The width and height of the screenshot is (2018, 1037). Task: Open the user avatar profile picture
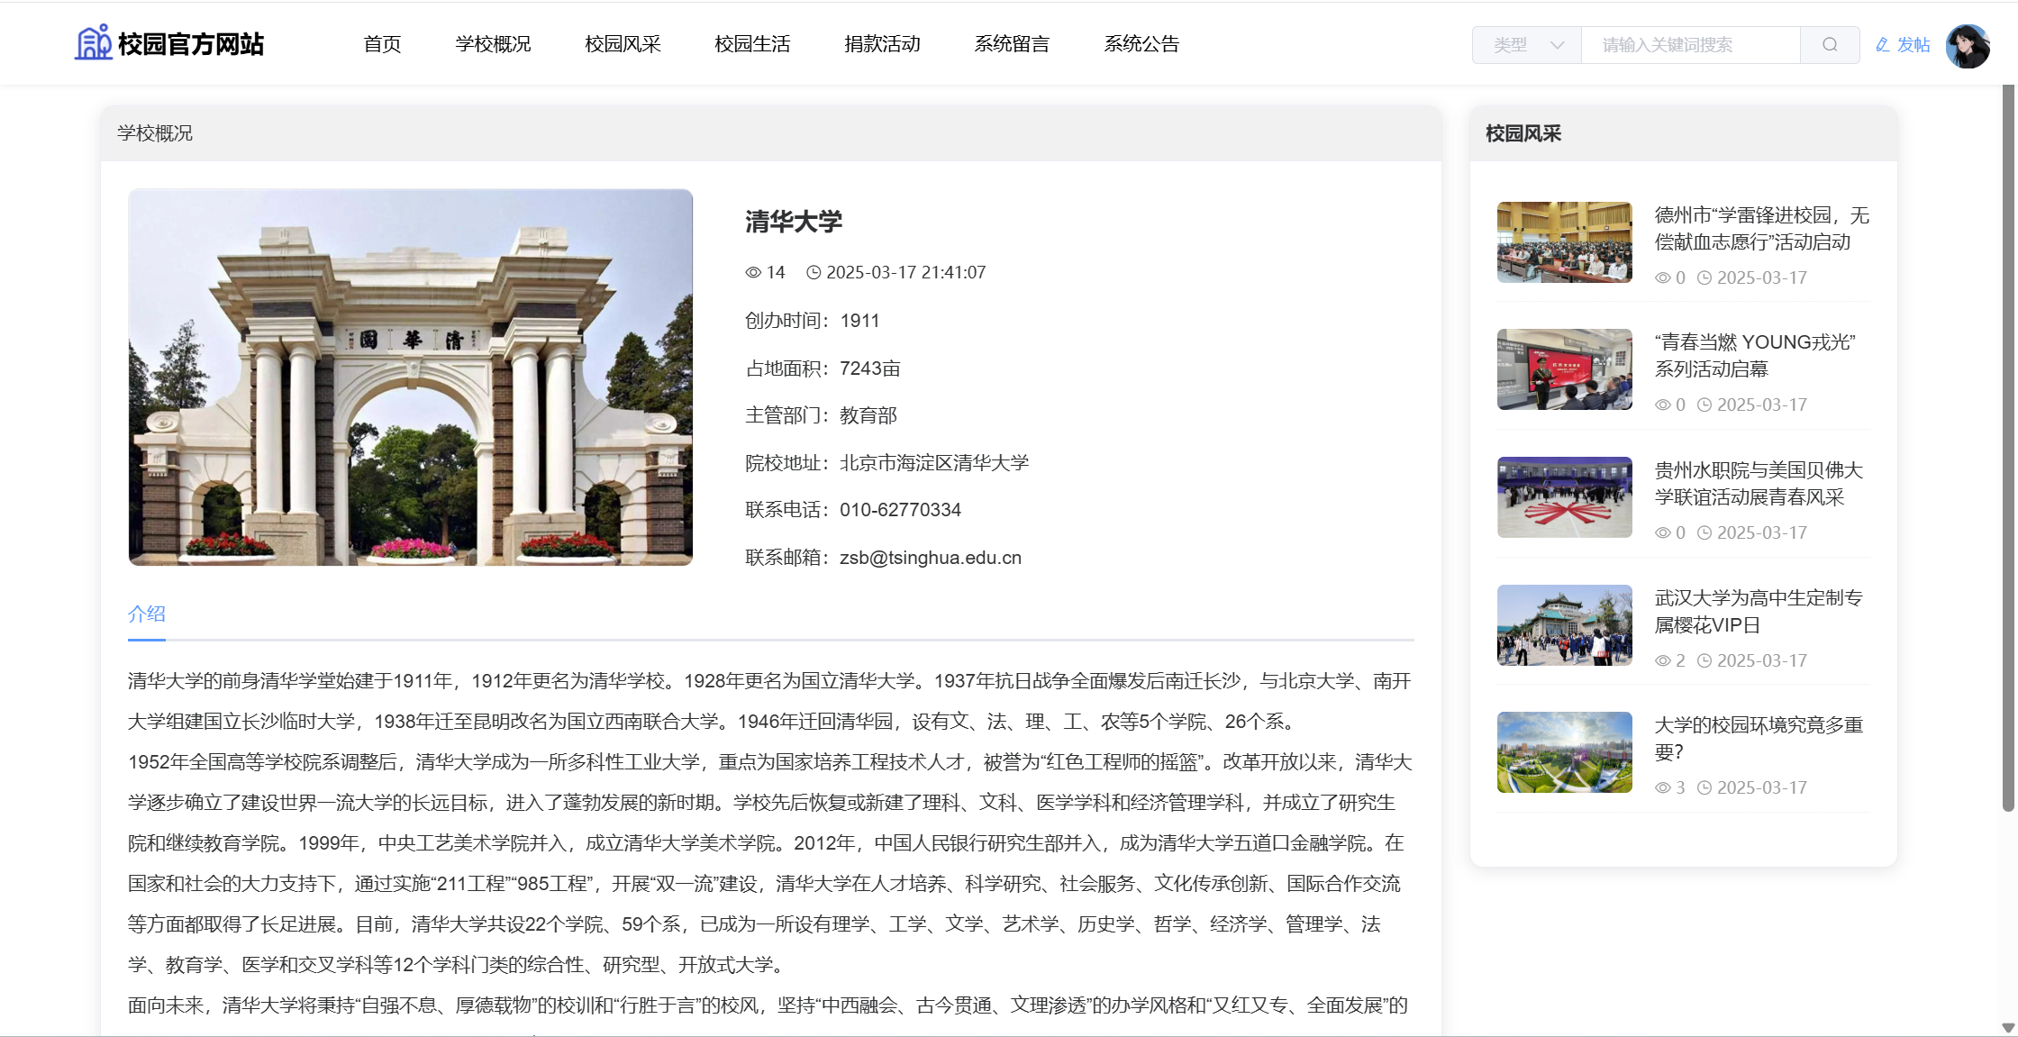click(1967, 45)
